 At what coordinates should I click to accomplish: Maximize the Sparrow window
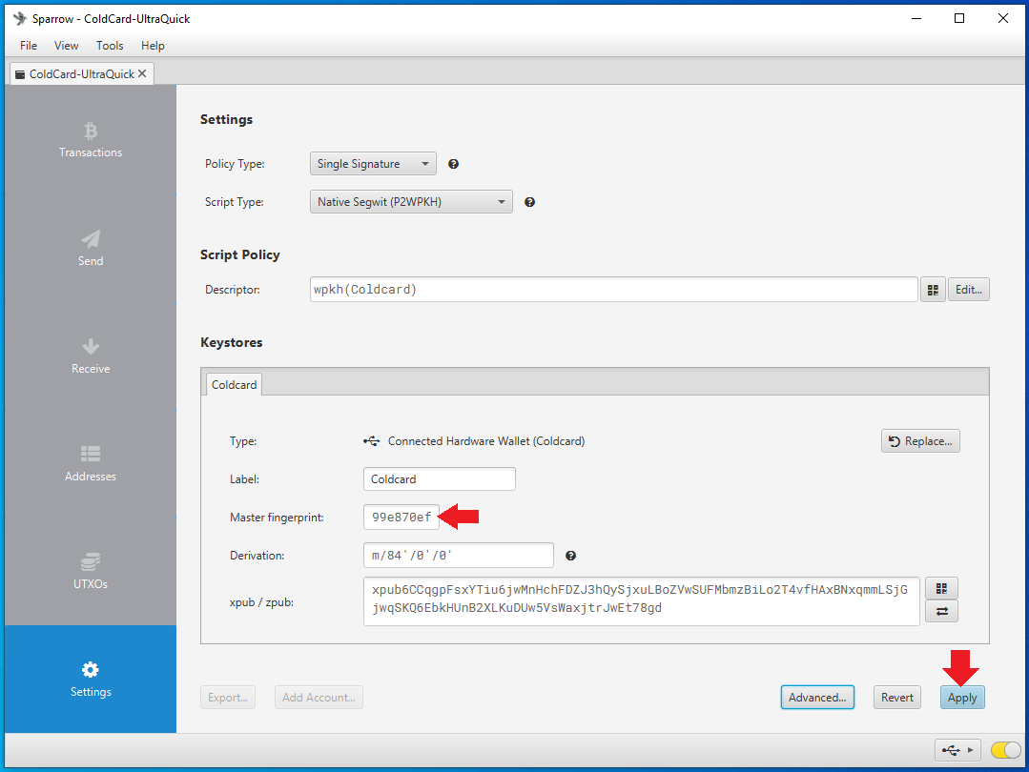point(958,18)
